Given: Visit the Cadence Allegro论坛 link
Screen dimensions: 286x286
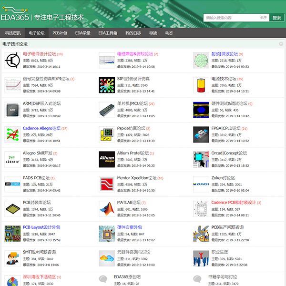Looking at the screenshot, I should pyautogui.click(x=41, y=128).
